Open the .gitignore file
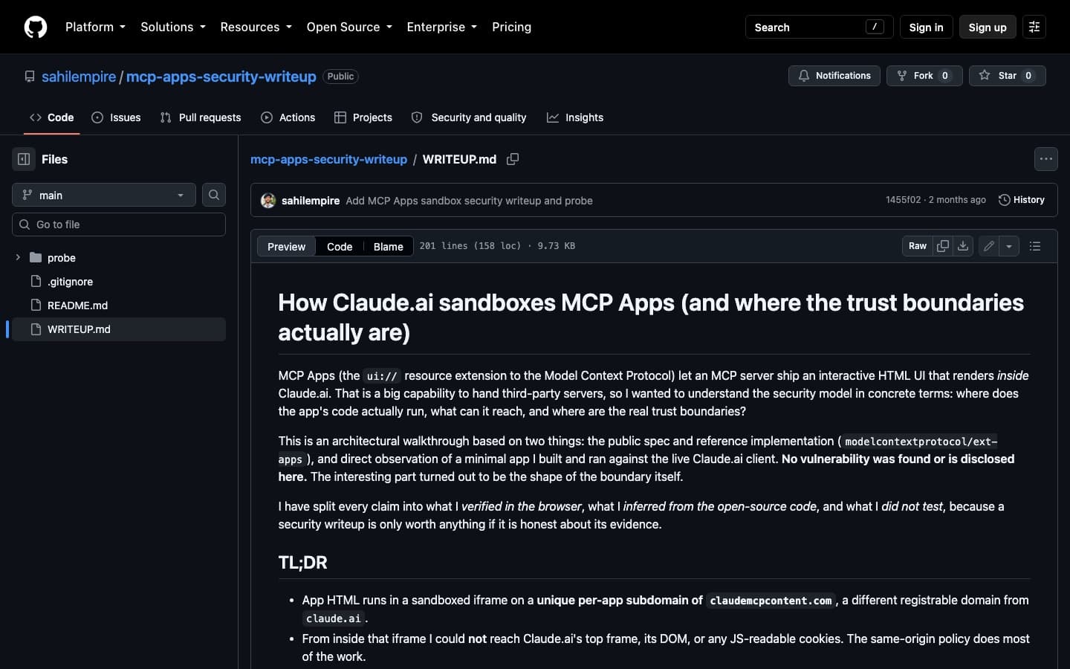This screenshot has width=1070, height=669. click(119, 282)
